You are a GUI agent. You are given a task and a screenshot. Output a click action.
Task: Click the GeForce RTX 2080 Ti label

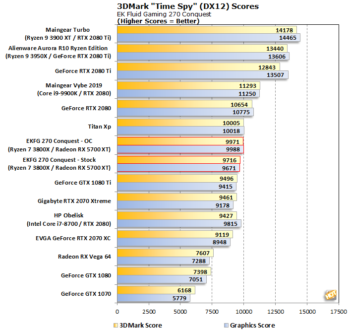86,70
